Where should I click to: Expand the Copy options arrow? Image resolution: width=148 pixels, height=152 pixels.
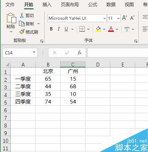pyautogui.click(x=39, y=24)
